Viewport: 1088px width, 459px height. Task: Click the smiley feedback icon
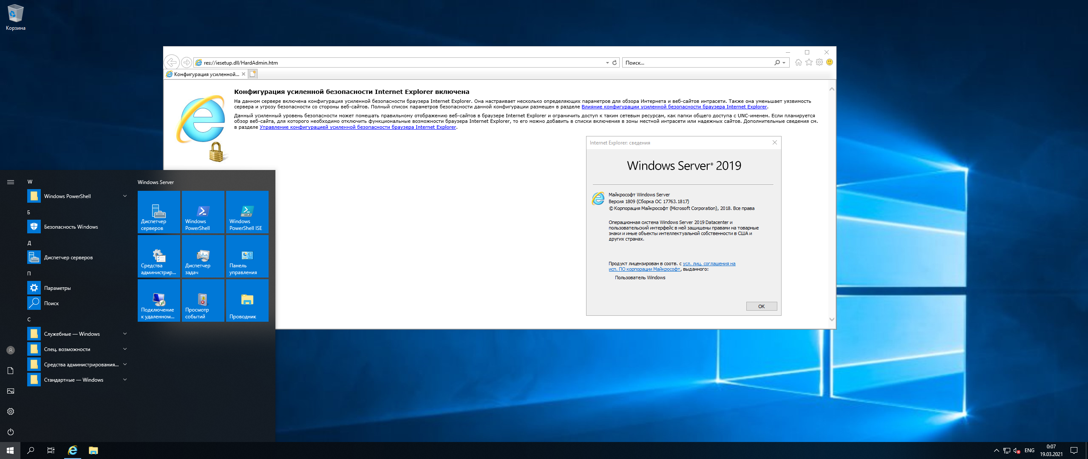point(830,62)
